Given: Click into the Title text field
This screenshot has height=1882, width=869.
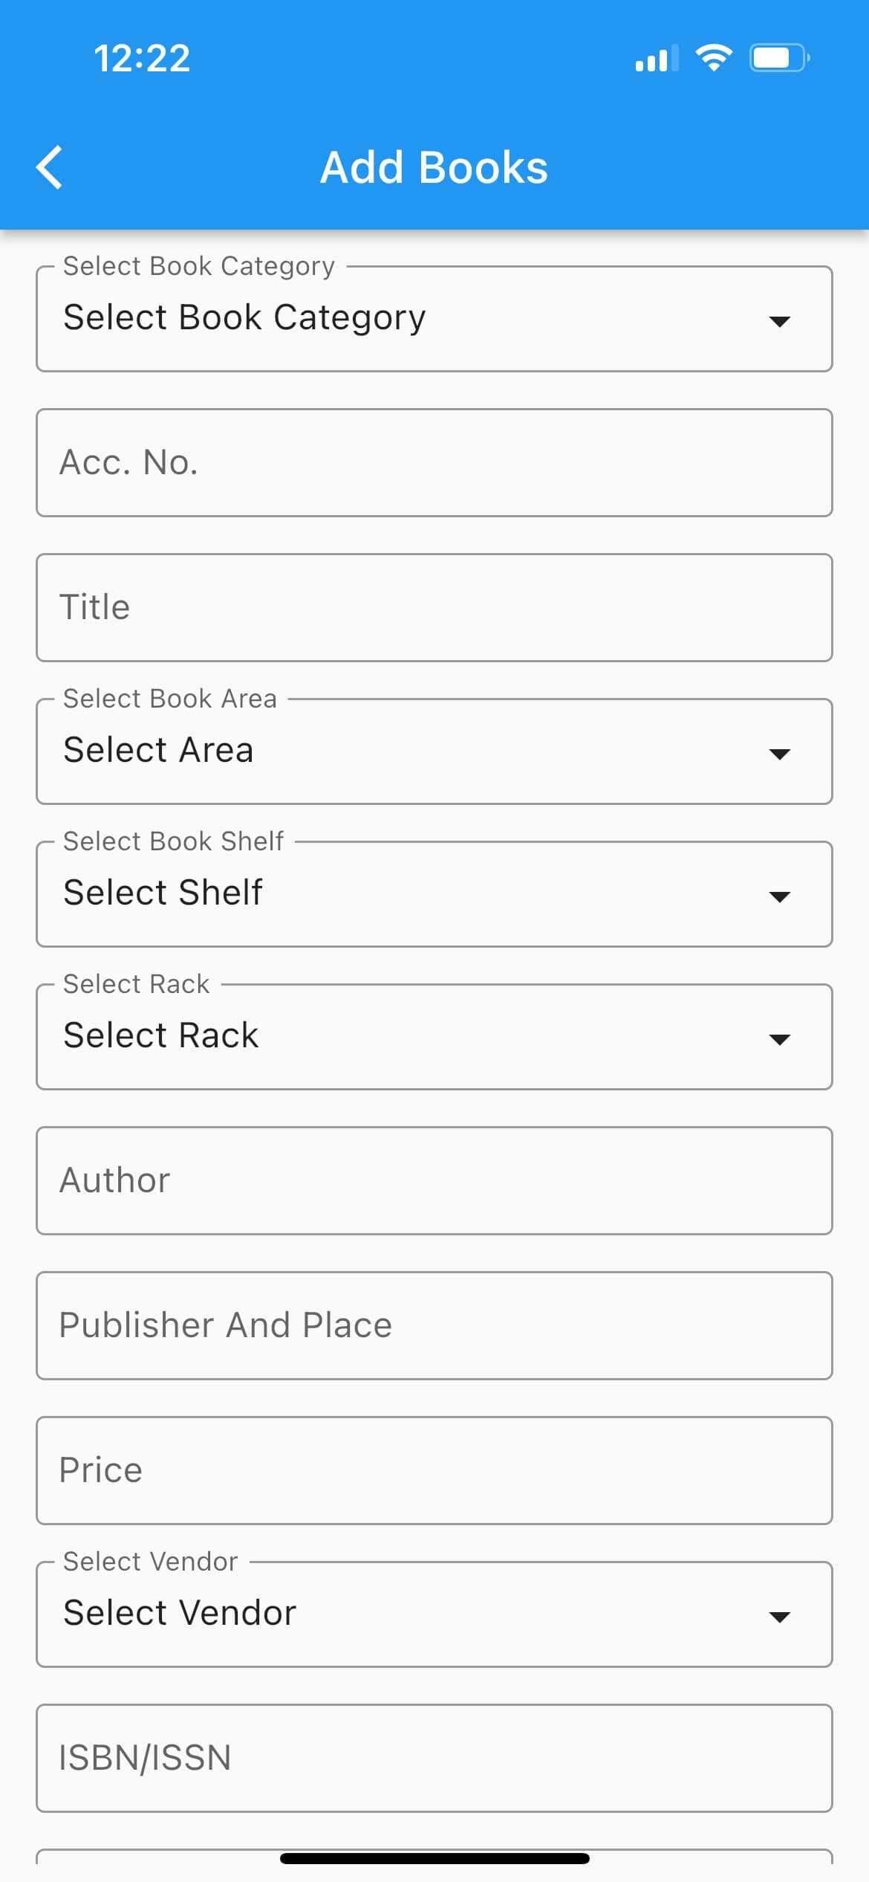Looking at the screenshot, I should tap(434, 607).
